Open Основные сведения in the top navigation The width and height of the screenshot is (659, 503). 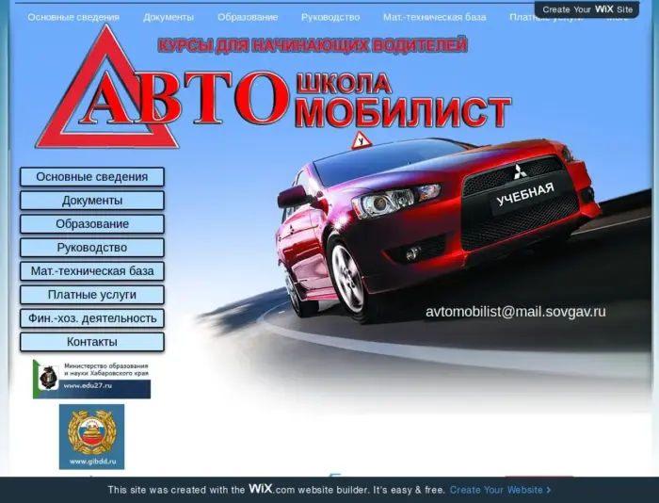pyautogui.click(x=73, y=17)
